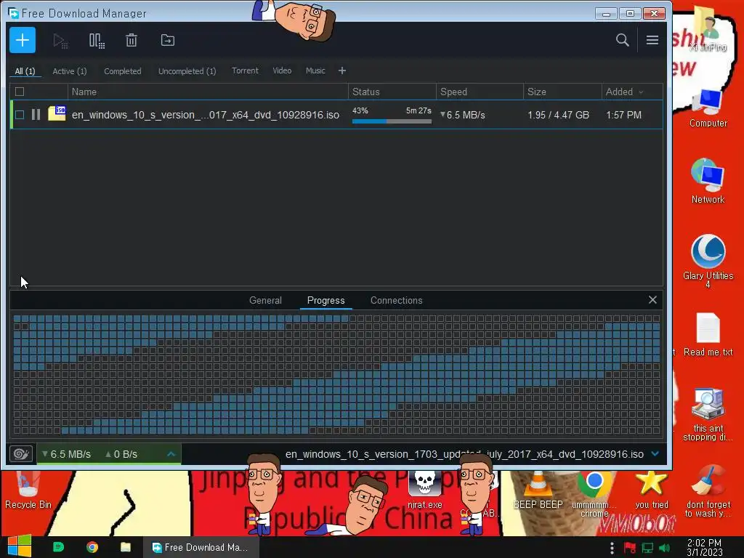Open the Read me.txt desktop file
This screenshot has height=558, width=744.
[x=708, y=334]
